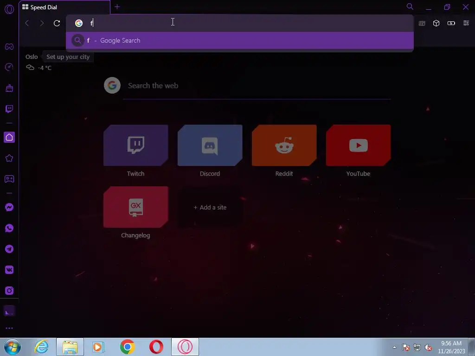Click '+ Add a site' tile
475x356 pixels.
coord(210,207)
